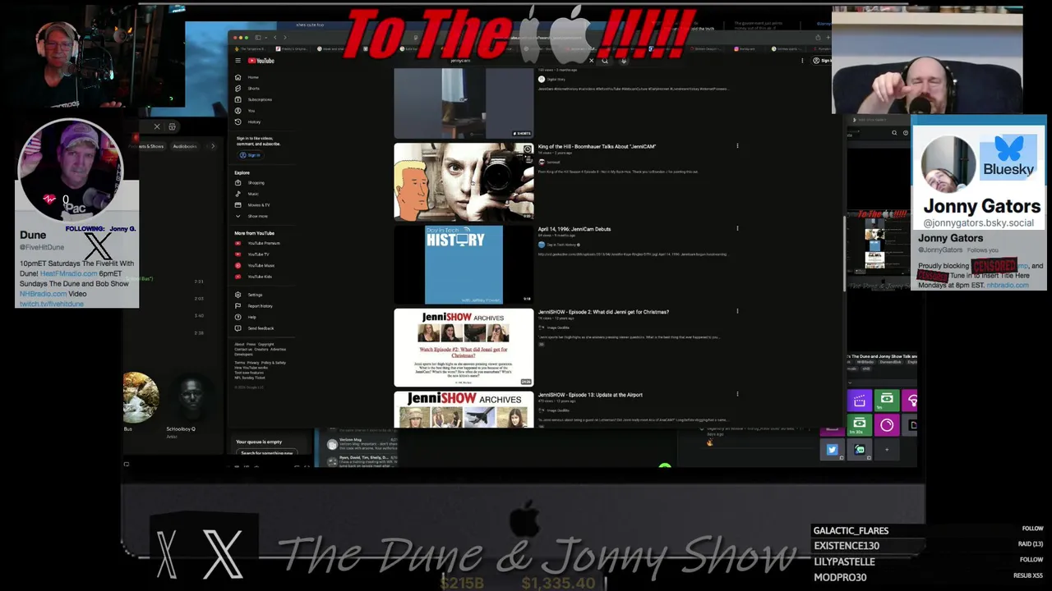This screenshot has width=1052, height=591.
Task: Click title 'April 14, 1996: JenniCam Debuts'
Action: click(x=574, y=229)
